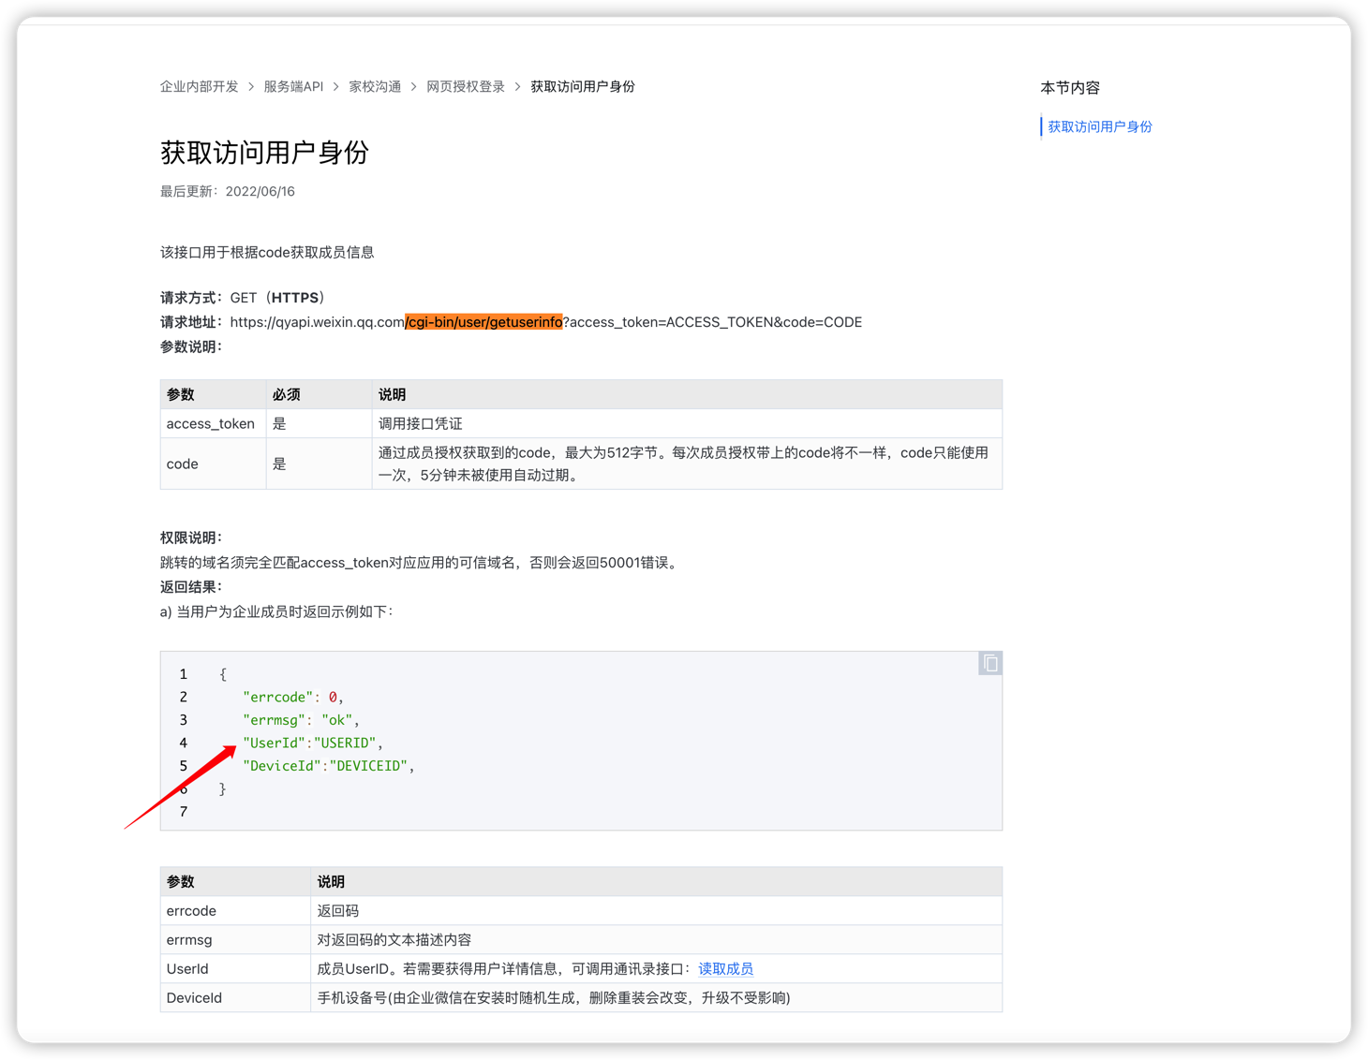Screen dimensions: 1368x1060
Task: Select the highlighted cgi-bin/user/getuserinfo path
Action: pyautogui.click(x=483, y=321)
